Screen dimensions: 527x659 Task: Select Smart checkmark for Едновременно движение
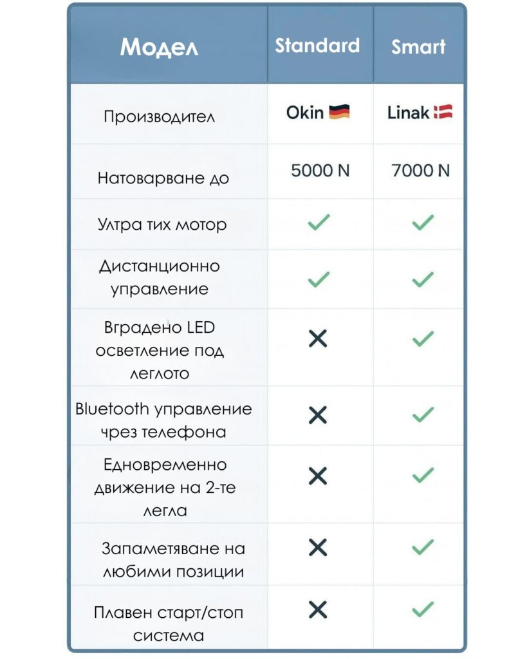coord(423,475)
